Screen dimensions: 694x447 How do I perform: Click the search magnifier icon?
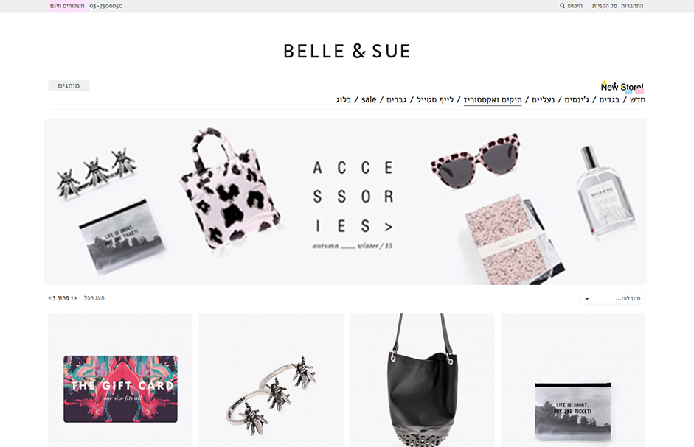coord(562,6)
